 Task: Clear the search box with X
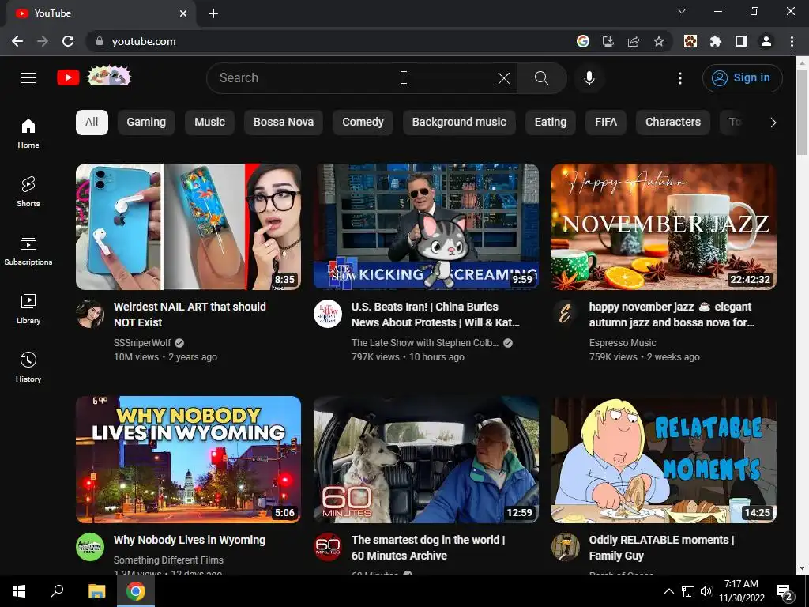(x=503, y=78)
